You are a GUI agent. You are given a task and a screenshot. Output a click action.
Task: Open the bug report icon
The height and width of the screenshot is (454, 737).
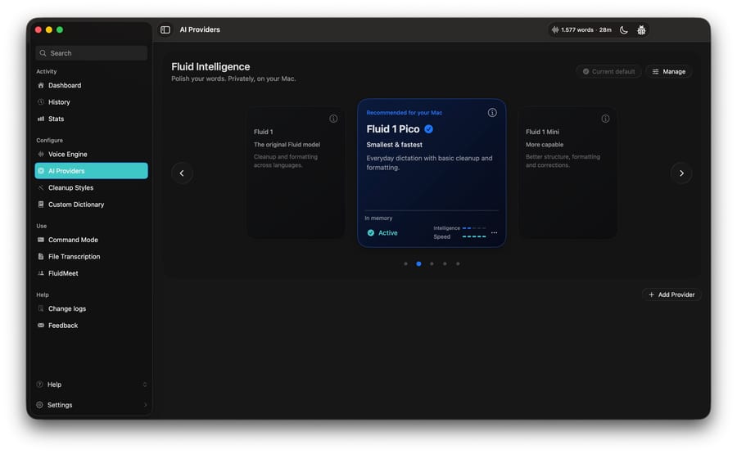click(x=641, y=30)
